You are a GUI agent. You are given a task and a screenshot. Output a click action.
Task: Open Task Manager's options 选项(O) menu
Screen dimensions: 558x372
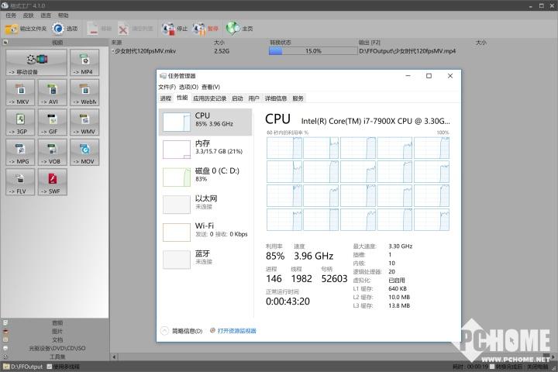click(x=188, y=87)
